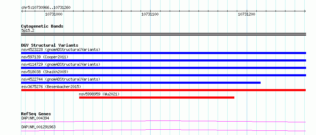The image size is (316, 135).
Task: Click the chr5:10730966..10731260 region label
Action: point(46,8)
